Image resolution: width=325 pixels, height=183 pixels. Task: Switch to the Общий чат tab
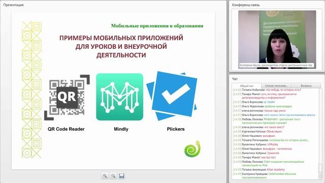pos(246,86)
